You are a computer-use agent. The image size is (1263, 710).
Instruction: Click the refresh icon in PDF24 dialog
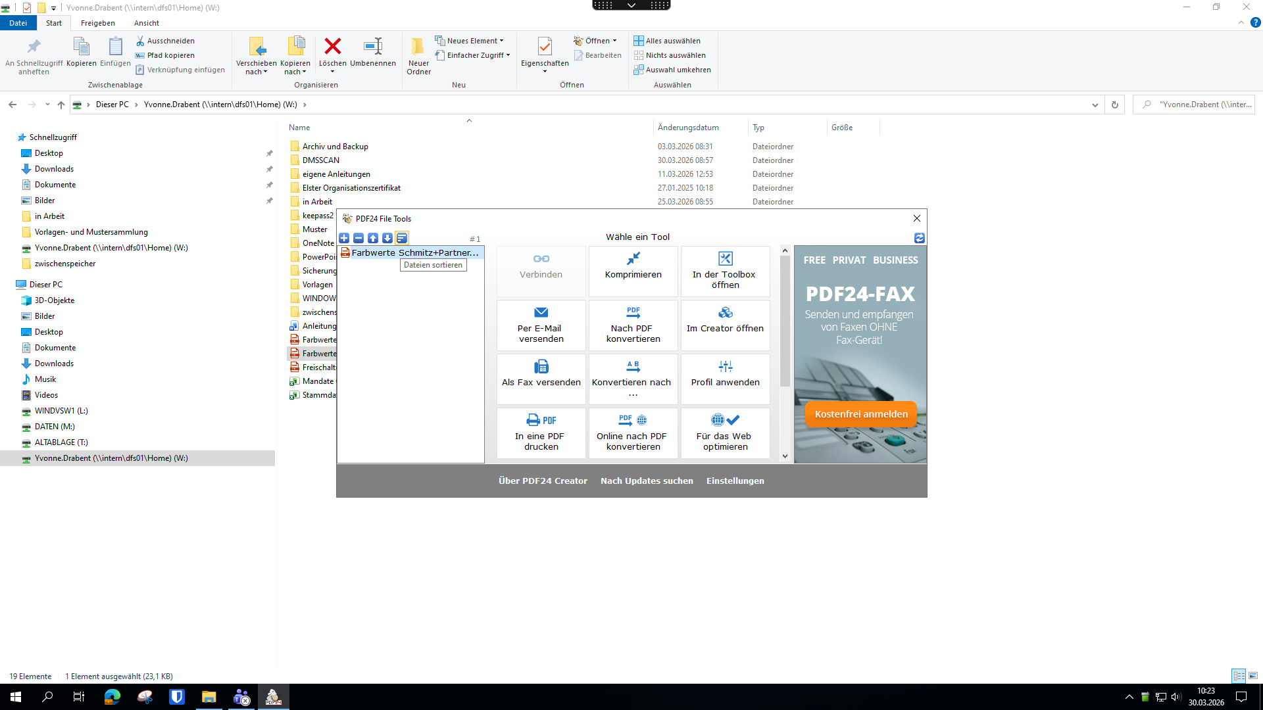[x=920, y=238]
